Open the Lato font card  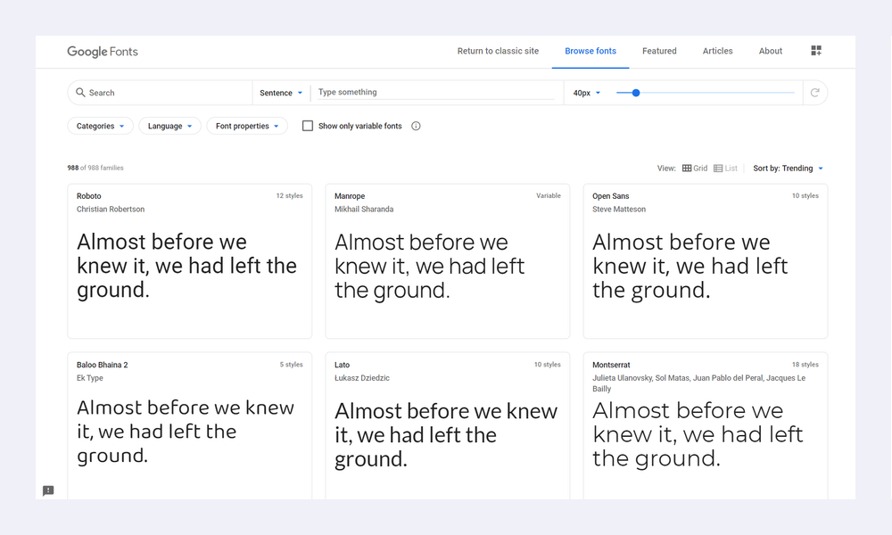(447, 426)
